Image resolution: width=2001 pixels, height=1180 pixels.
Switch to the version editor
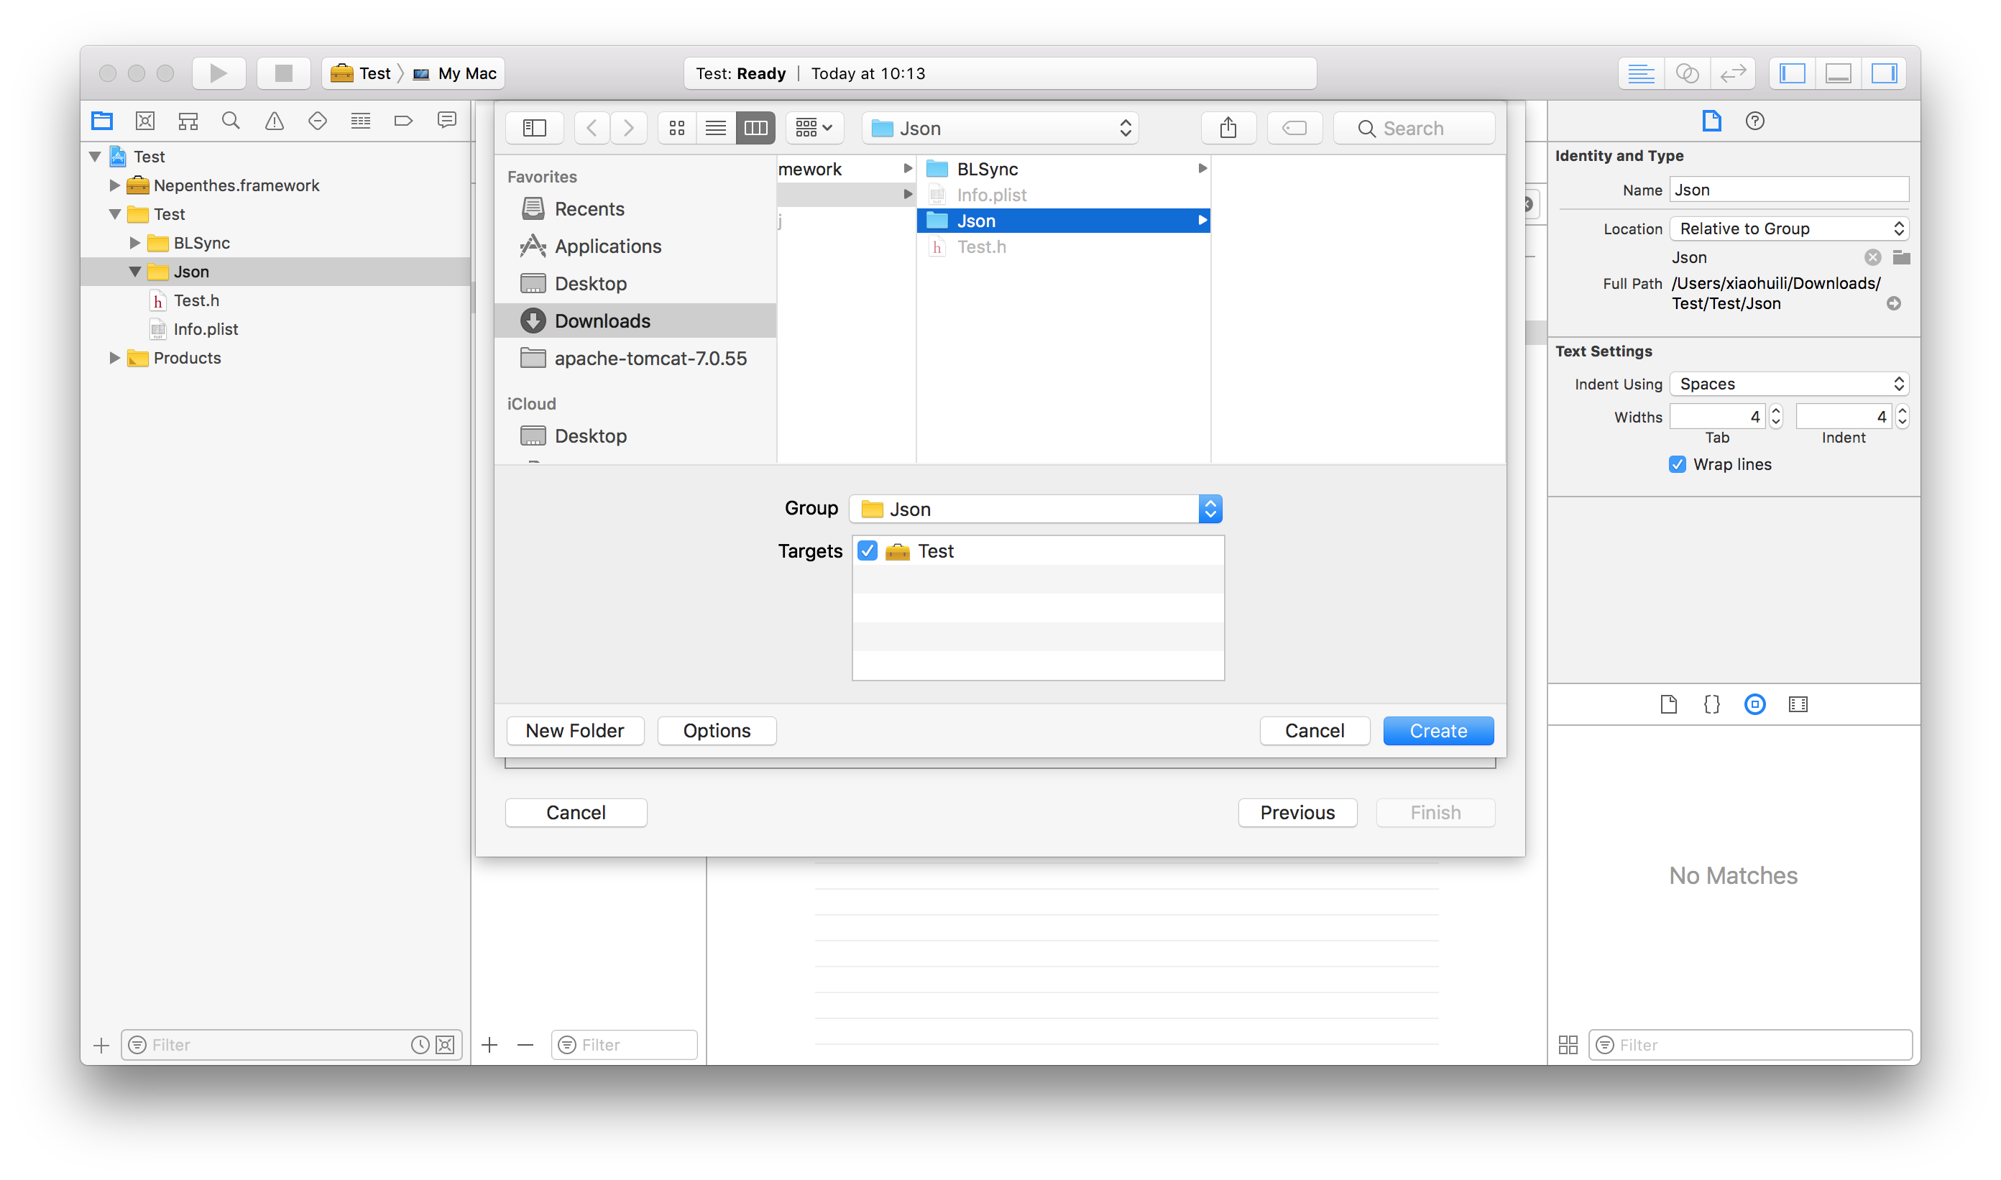(x=1733, y=73)
